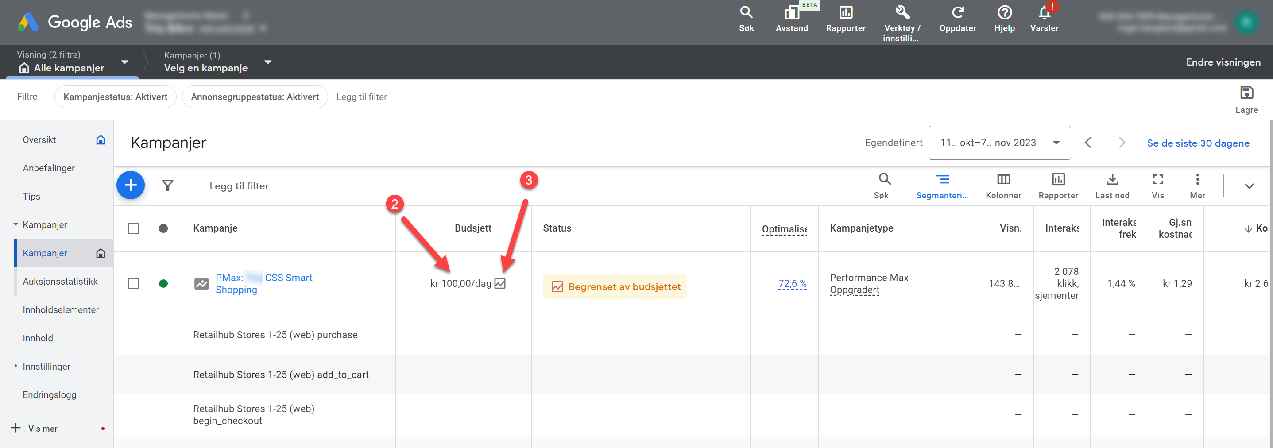Open the Mer three-dot menu

tap(1197, 180)
